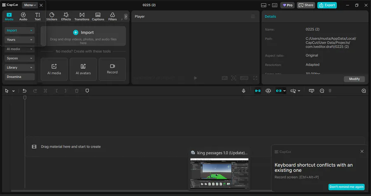Open the Transitions tab
This screenshot has width=371, height=196.
(82, 16)
